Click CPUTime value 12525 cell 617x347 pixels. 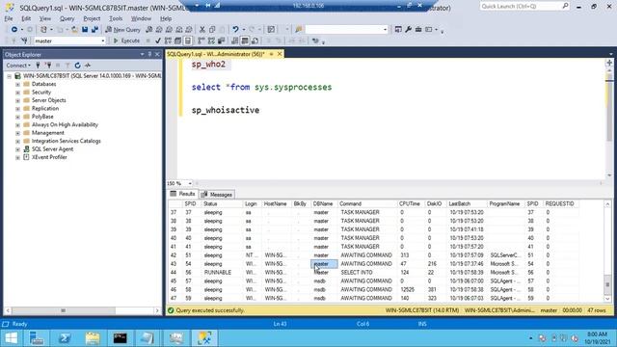(x=407, y=289)
